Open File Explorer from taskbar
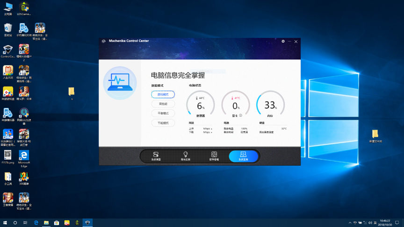Image resolution: width=404 pixels, height=227 pixels. click(x=46, y=223)
